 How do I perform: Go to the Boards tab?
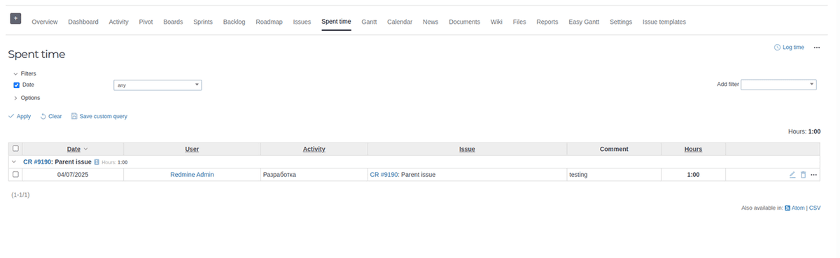(173, 22)
